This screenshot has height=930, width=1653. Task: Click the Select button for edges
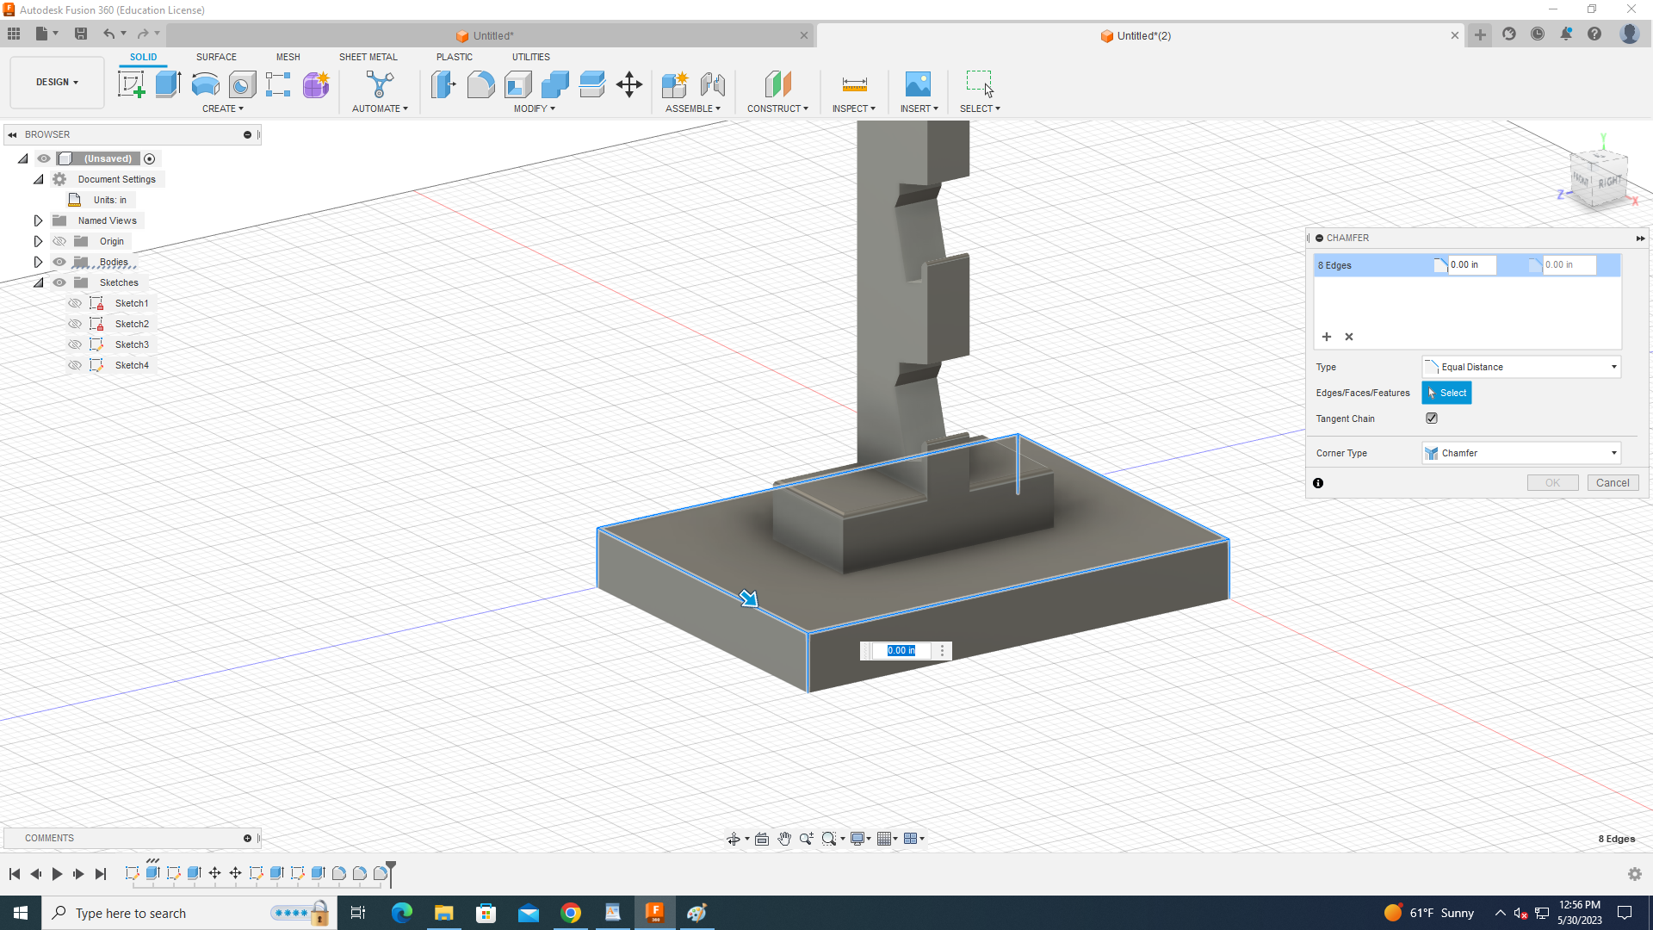[x=1446, y=393]
